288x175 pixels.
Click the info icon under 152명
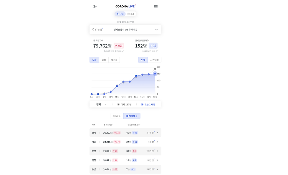(x=157, y=51)
